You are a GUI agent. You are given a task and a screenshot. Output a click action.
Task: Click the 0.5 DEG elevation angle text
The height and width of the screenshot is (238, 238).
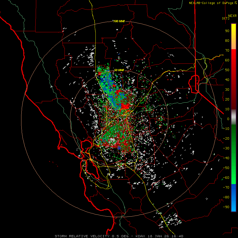(x=120, y=236)
